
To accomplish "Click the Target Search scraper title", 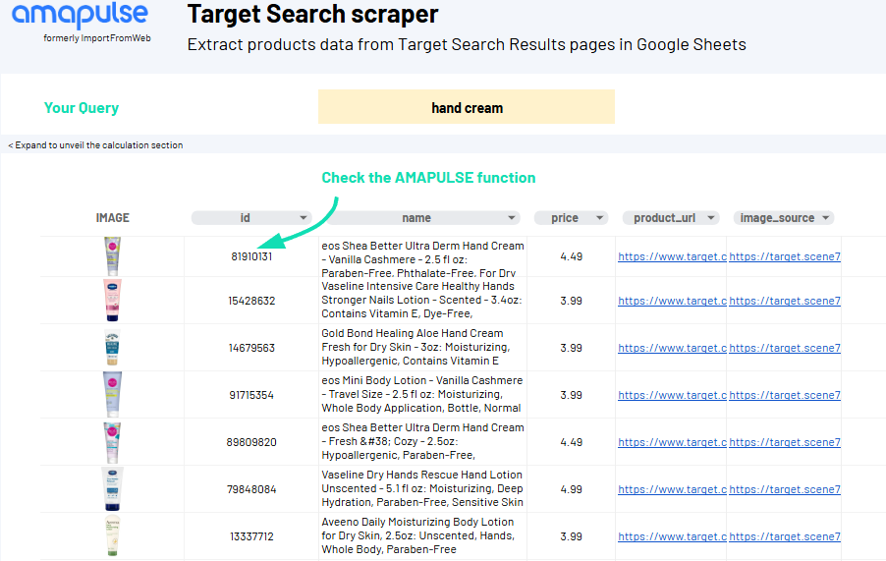I will pos(312,14).
